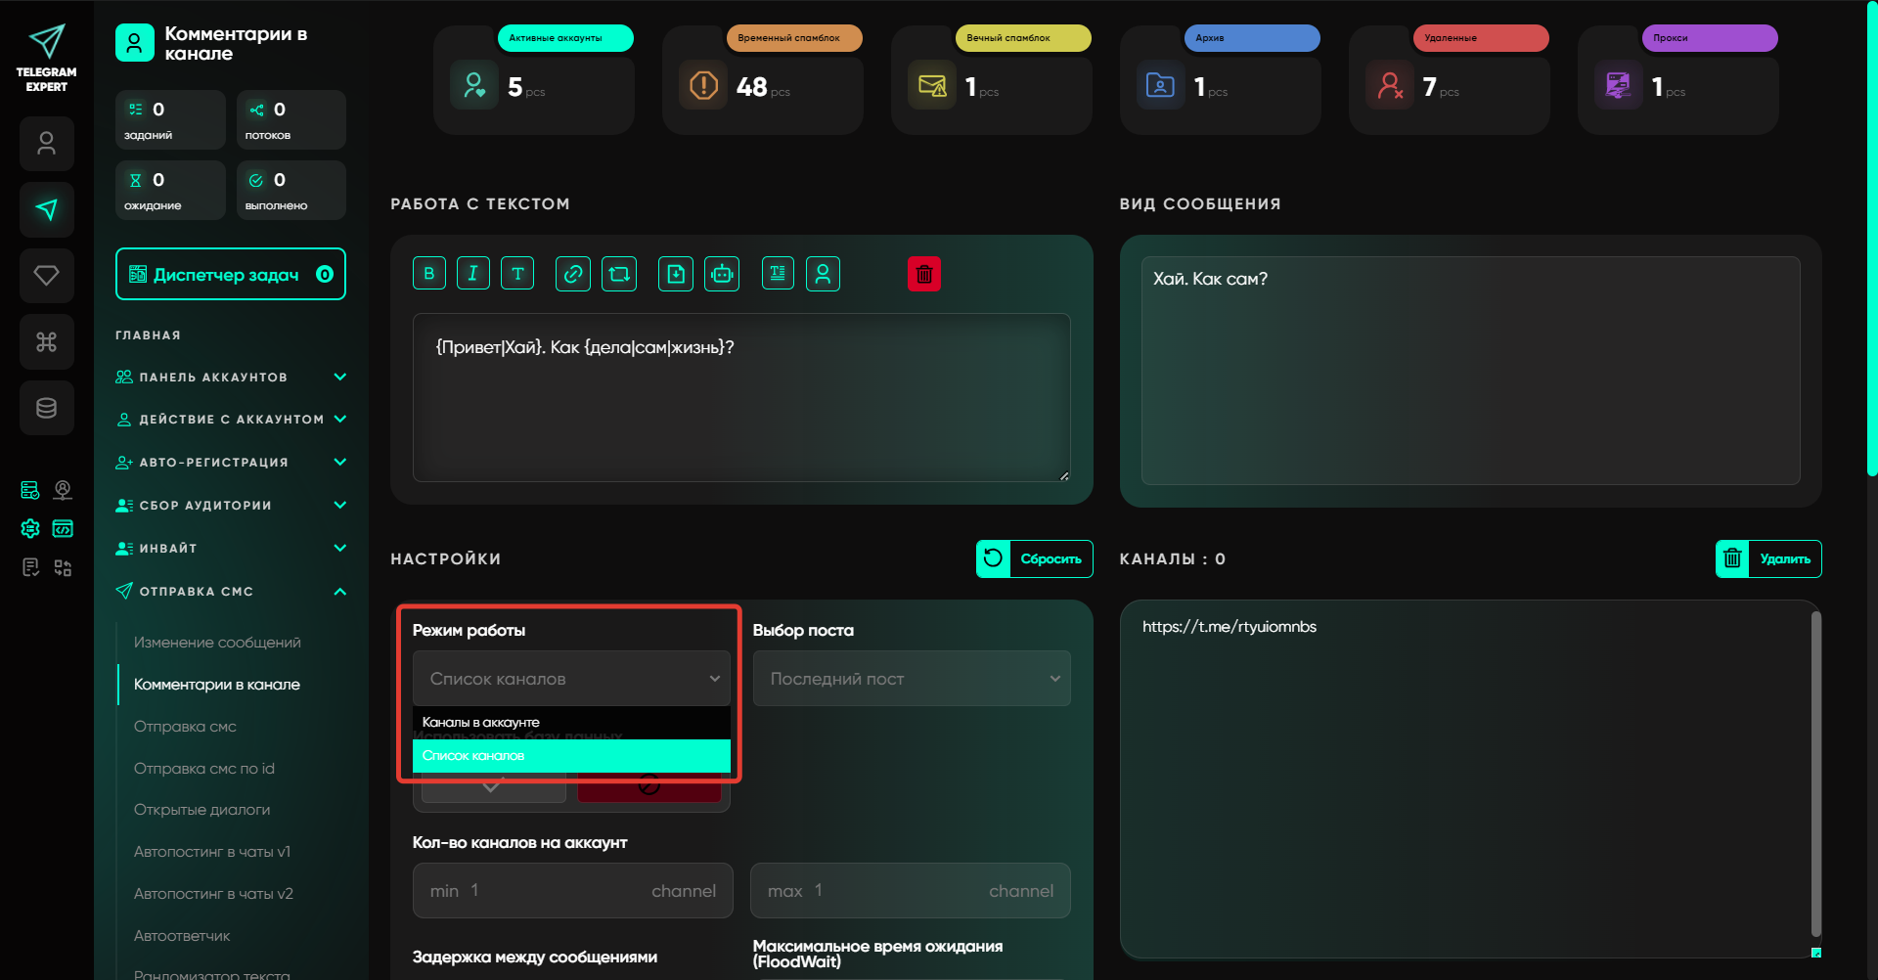Enable database usage with the checkmark toggle
Screen dimensions: 1878x980
point(492,788)
